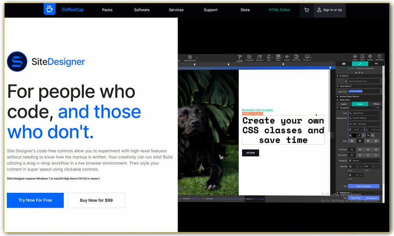Open the Export icon
The width and height of the screenshot is (394, 236).
point(362,56)
